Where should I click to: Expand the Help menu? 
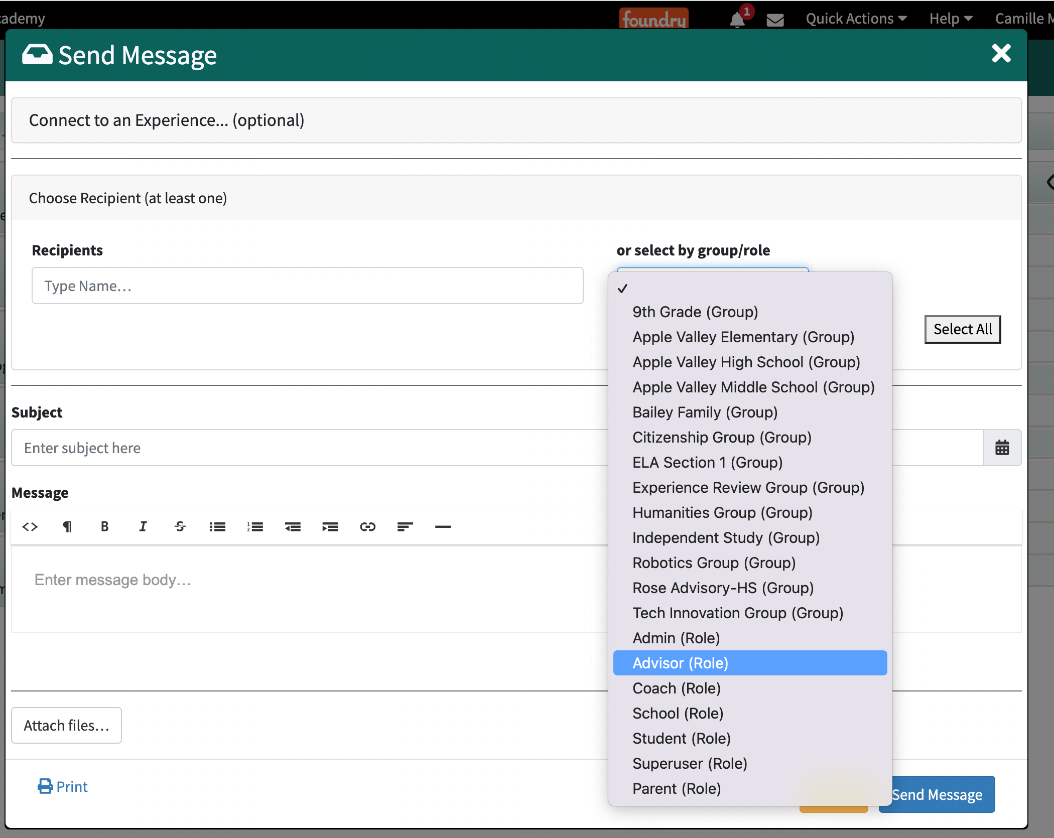click(951, 19)
